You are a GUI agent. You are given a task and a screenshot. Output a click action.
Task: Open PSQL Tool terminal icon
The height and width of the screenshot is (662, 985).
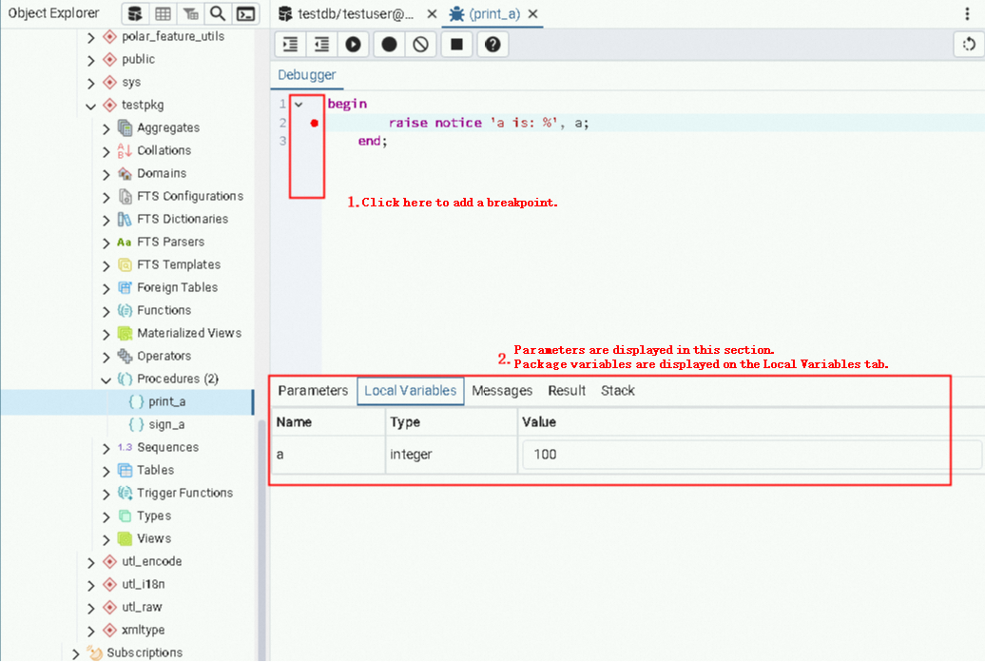tap(245, 14)
